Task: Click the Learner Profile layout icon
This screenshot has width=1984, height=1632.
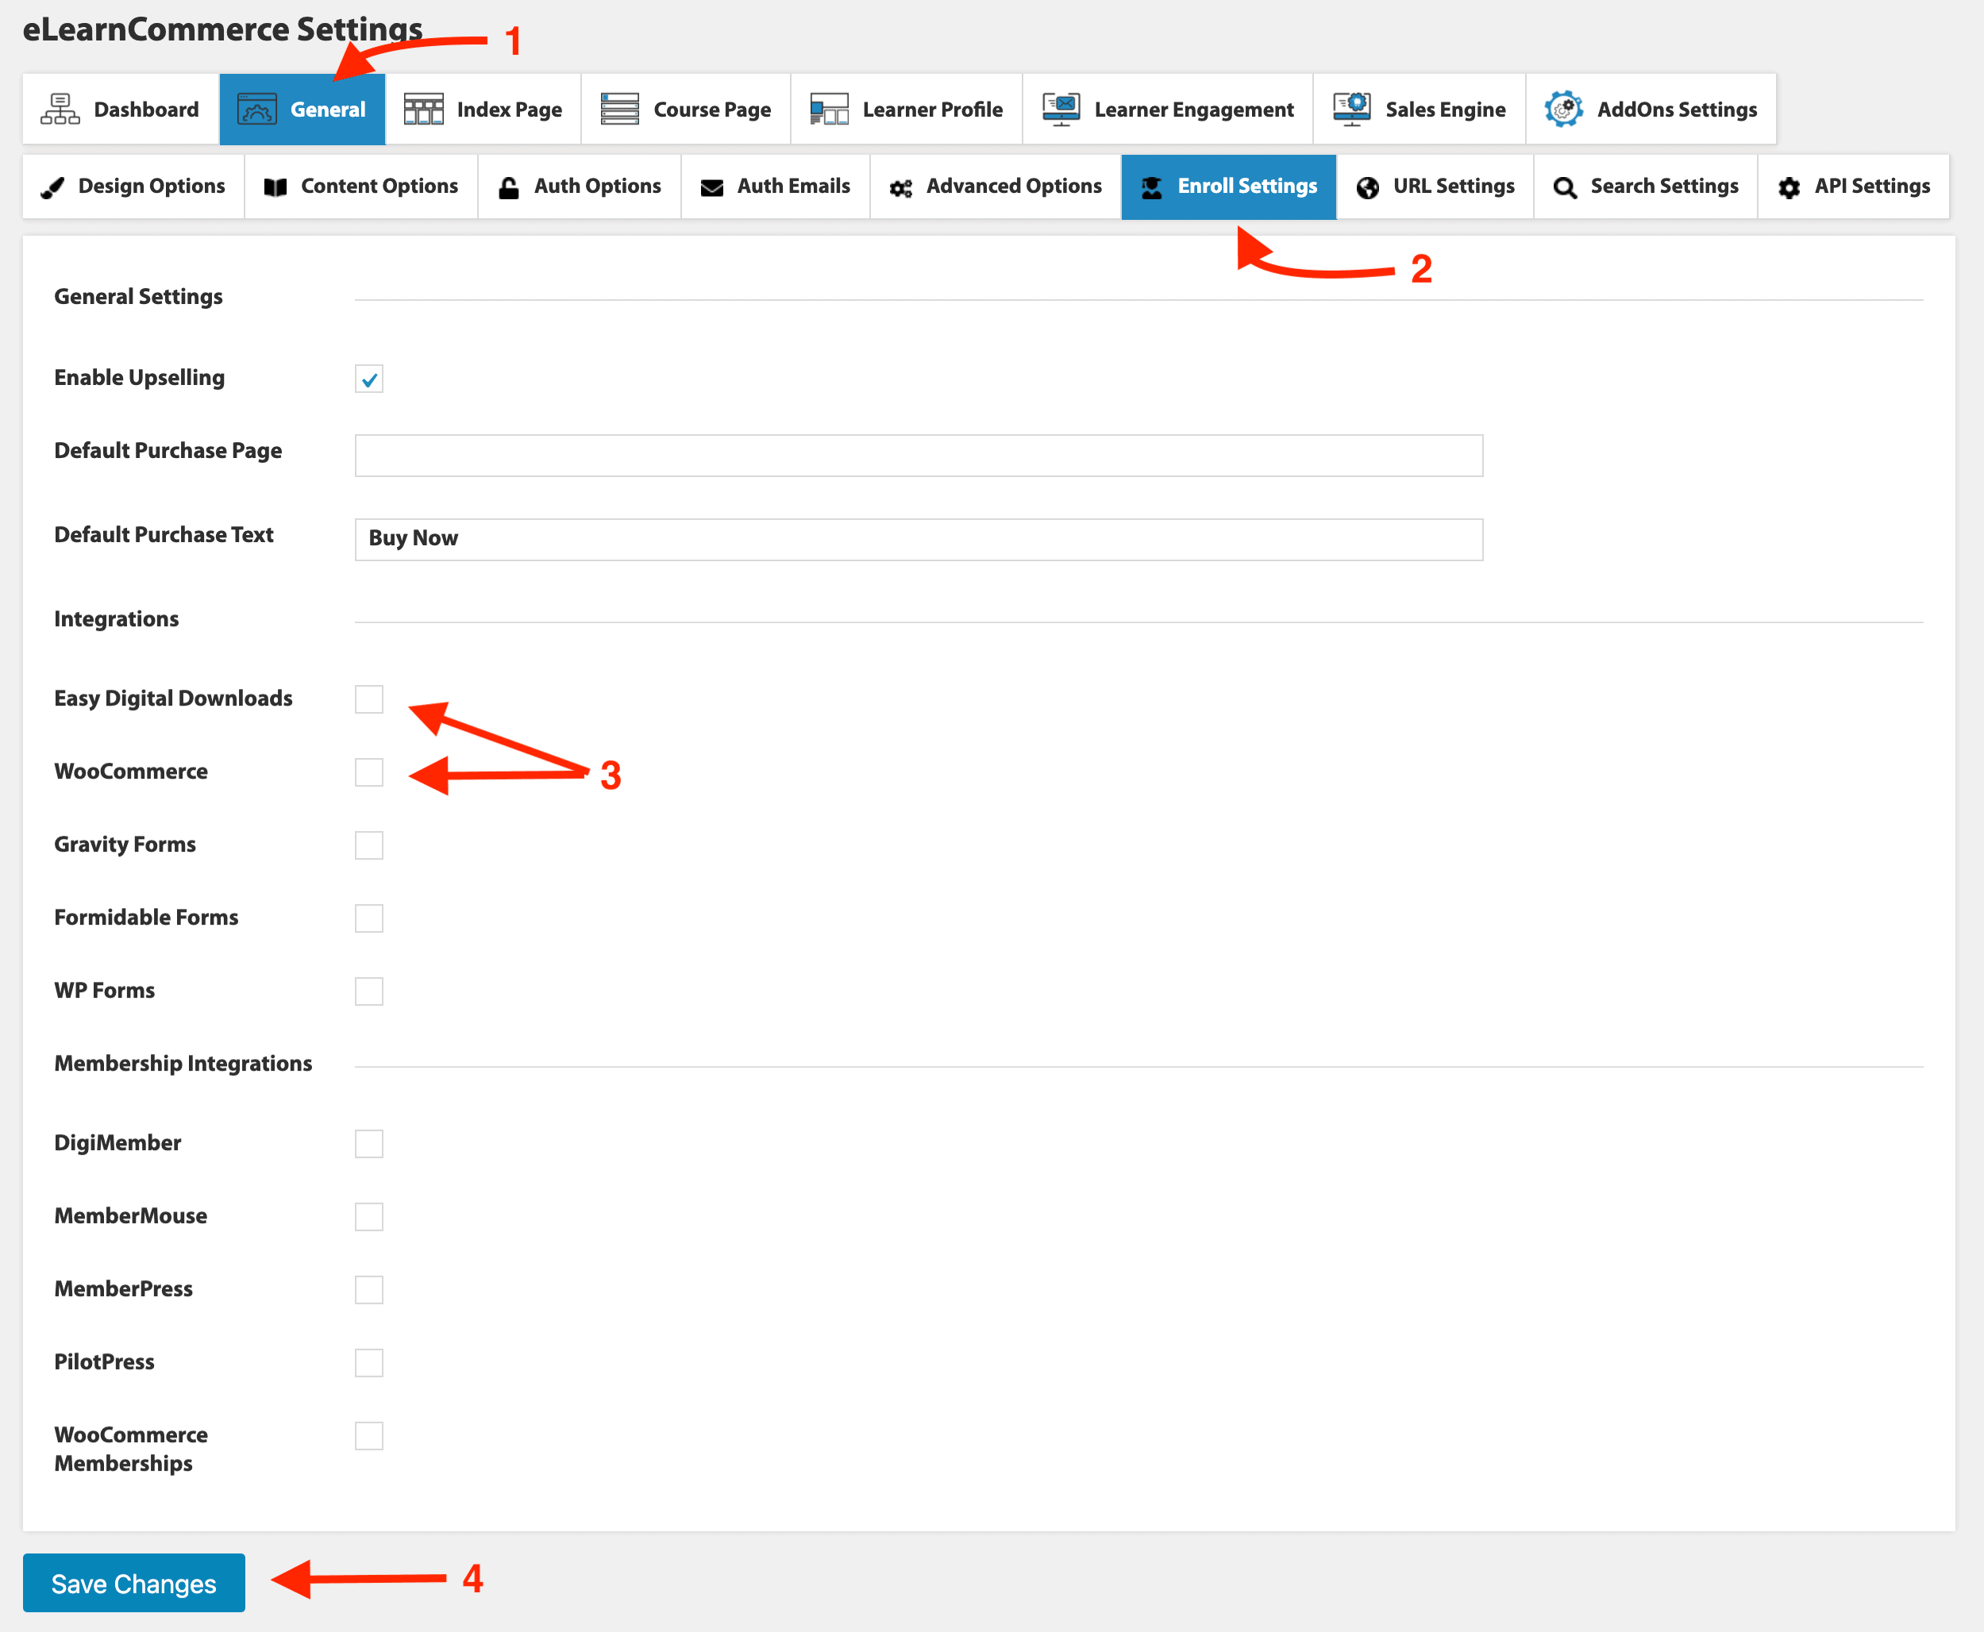Action: [830, 109]
